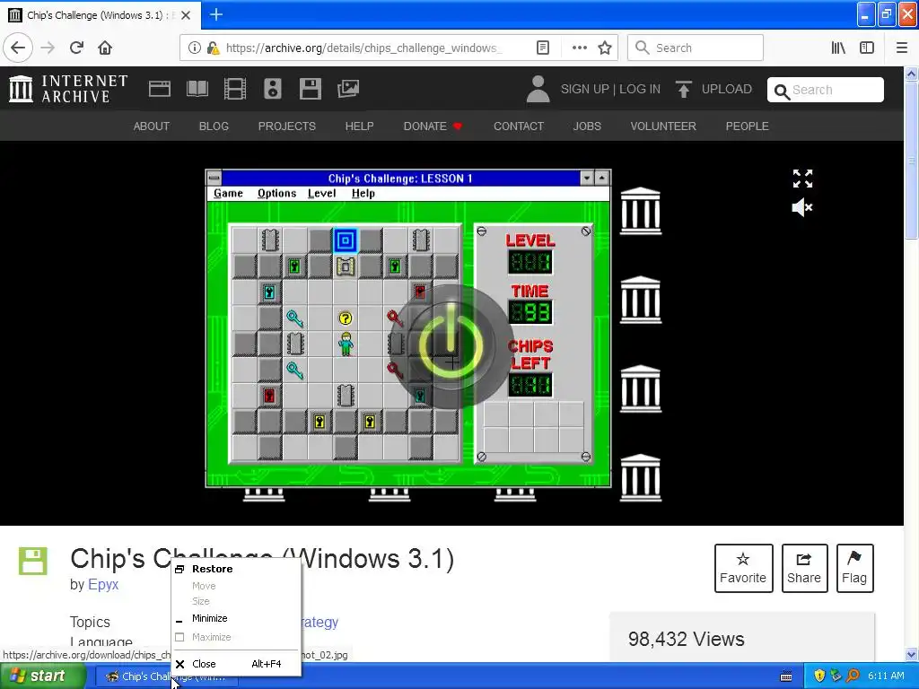Open the Help menu in Chip's Challenge
Image resolution: width=919 pixels, height=689 pixels.
pos(363,194)
